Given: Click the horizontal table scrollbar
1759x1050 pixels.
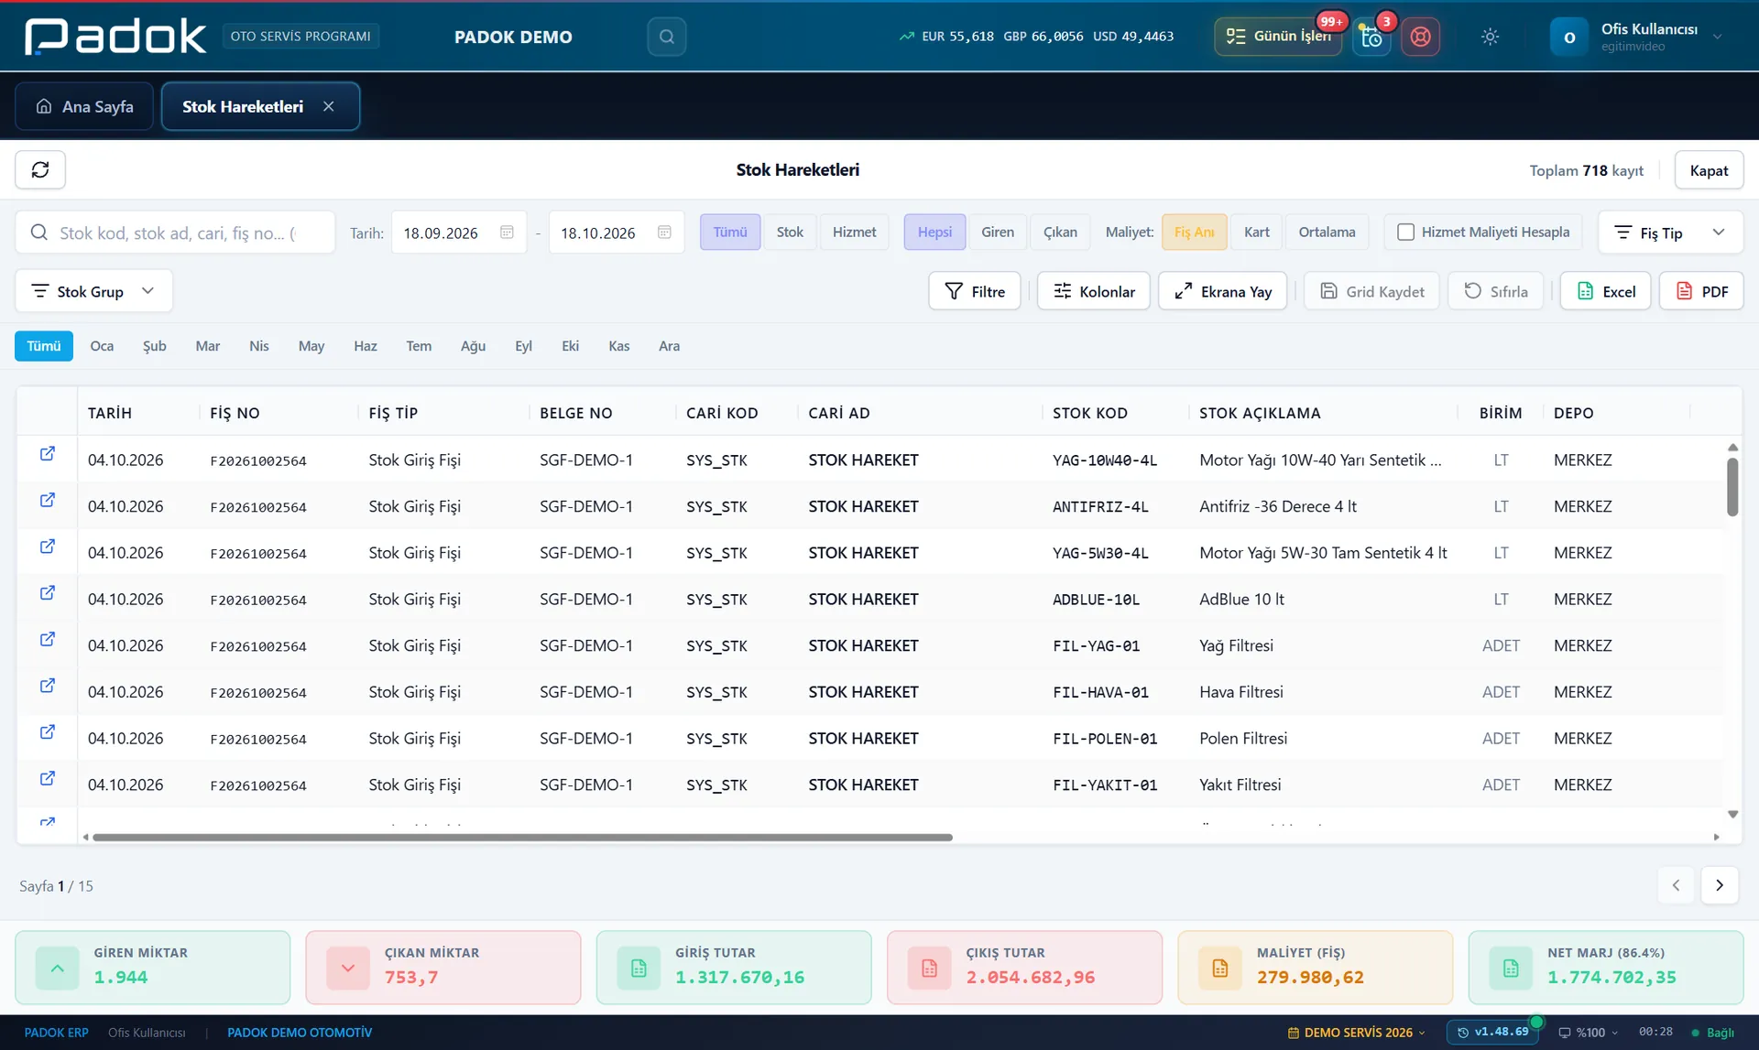Looking at the screenshot, I should 522,838.
